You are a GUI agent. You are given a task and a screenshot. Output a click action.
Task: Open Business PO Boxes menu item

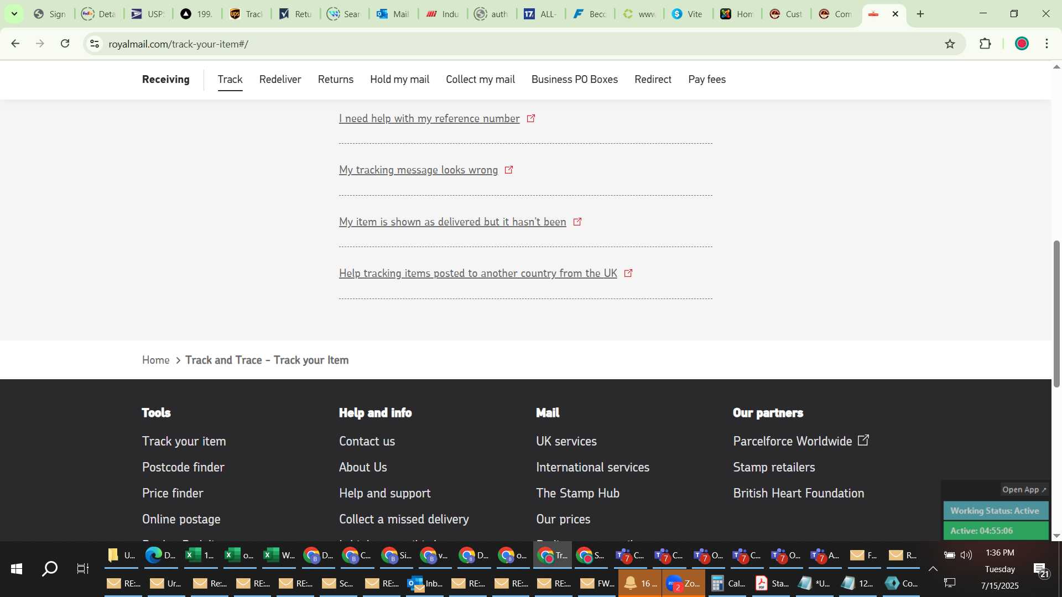(x=574, y=79)
